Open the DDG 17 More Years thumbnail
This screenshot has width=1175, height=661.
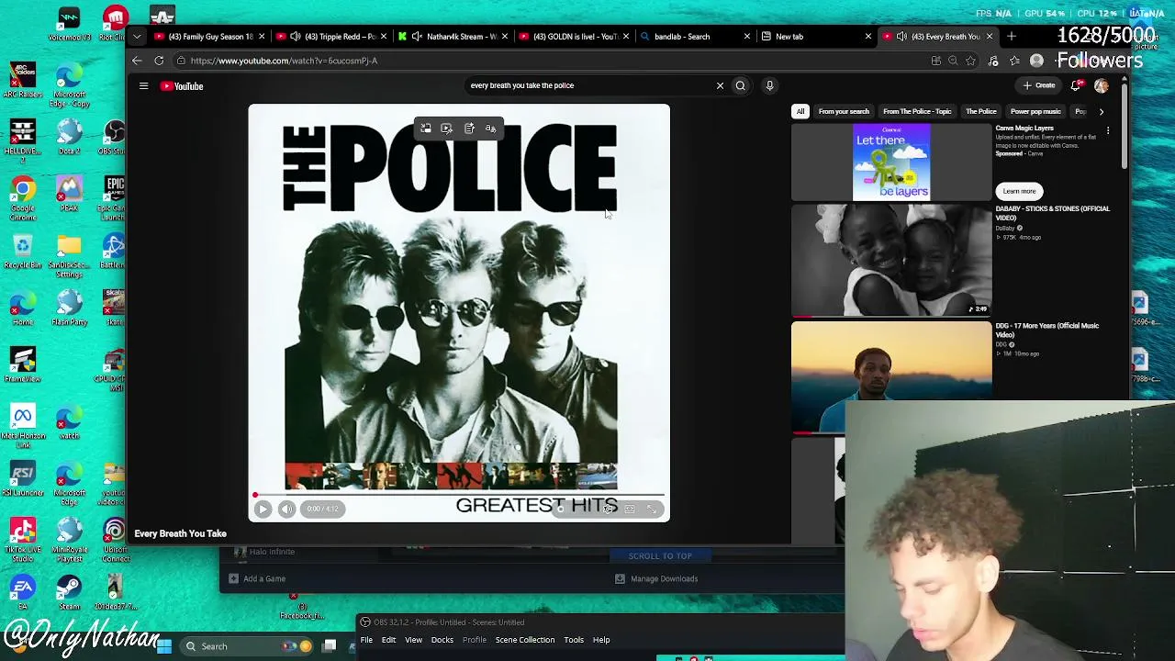pos(891,376)
